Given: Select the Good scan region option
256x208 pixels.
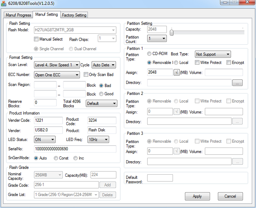Looking at the screenshot, I should tap(101, 94).
